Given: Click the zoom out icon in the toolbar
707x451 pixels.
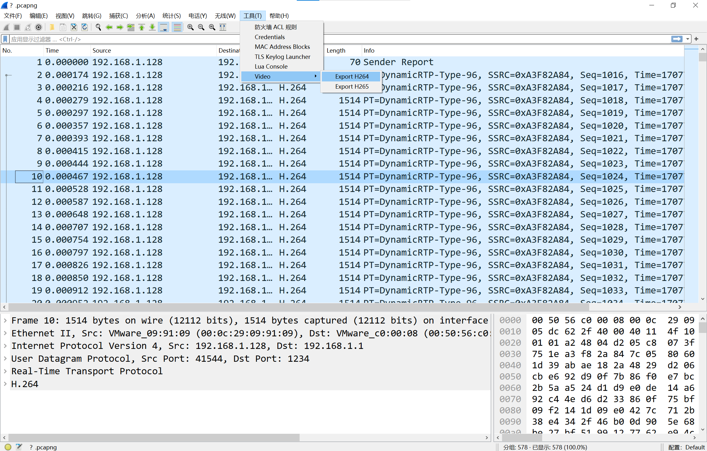Looking at the screenshot, I should (201, 27).
